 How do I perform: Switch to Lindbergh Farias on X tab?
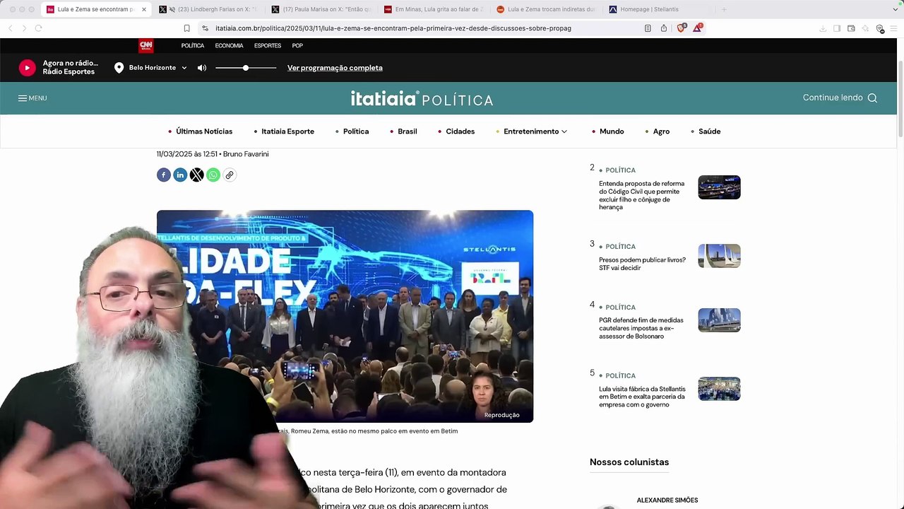(x=208, y=9)
